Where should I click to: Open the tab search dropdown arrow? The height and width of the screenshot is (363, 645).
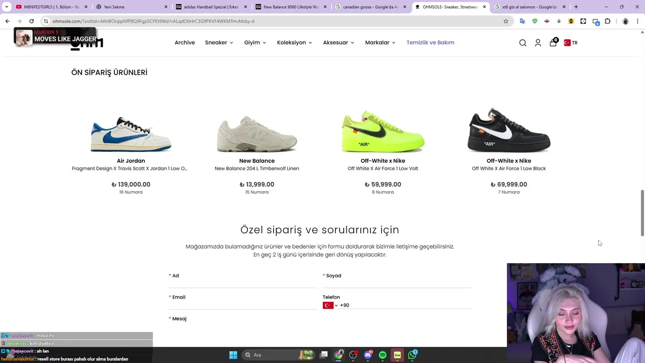pos(7,7)
